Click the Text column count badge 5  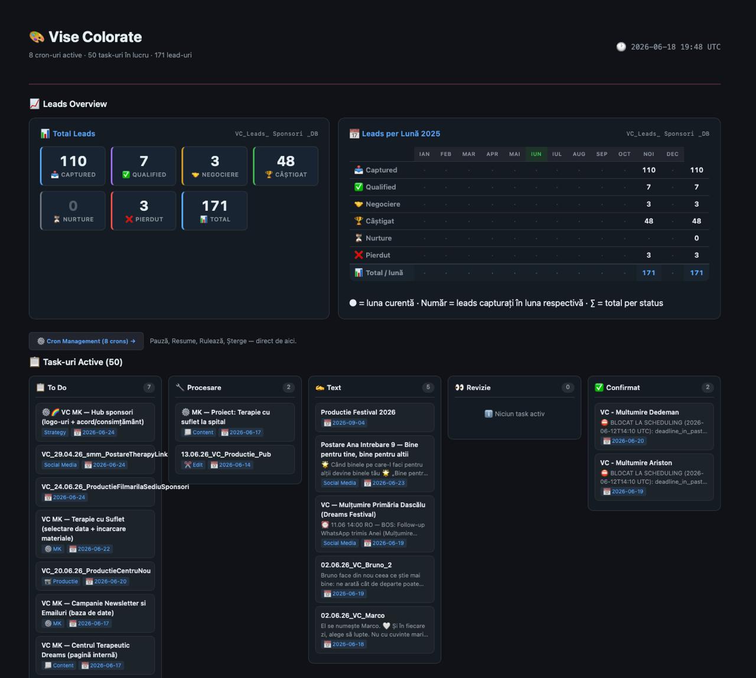[428, 387]
